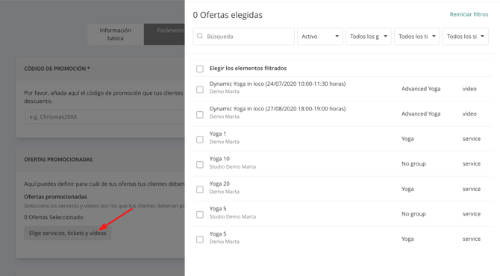The image size is (500, 276).
Task: Check Yoga 5 from Studio Demo Marta
Action: [x=200, y=215]
